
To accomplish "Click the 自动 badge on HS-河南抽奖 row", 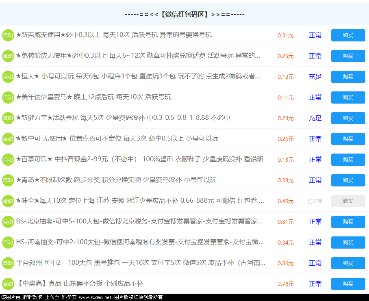I will point(8,242).
